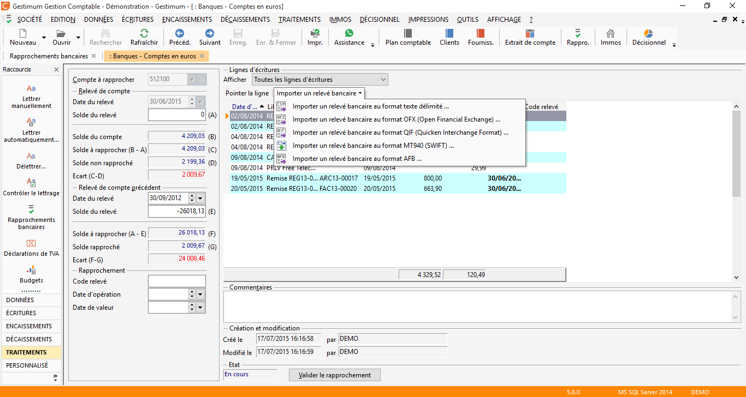
Task: Open the Rapprochements bancaires shortcut
Action: click(x=31, y=216)
